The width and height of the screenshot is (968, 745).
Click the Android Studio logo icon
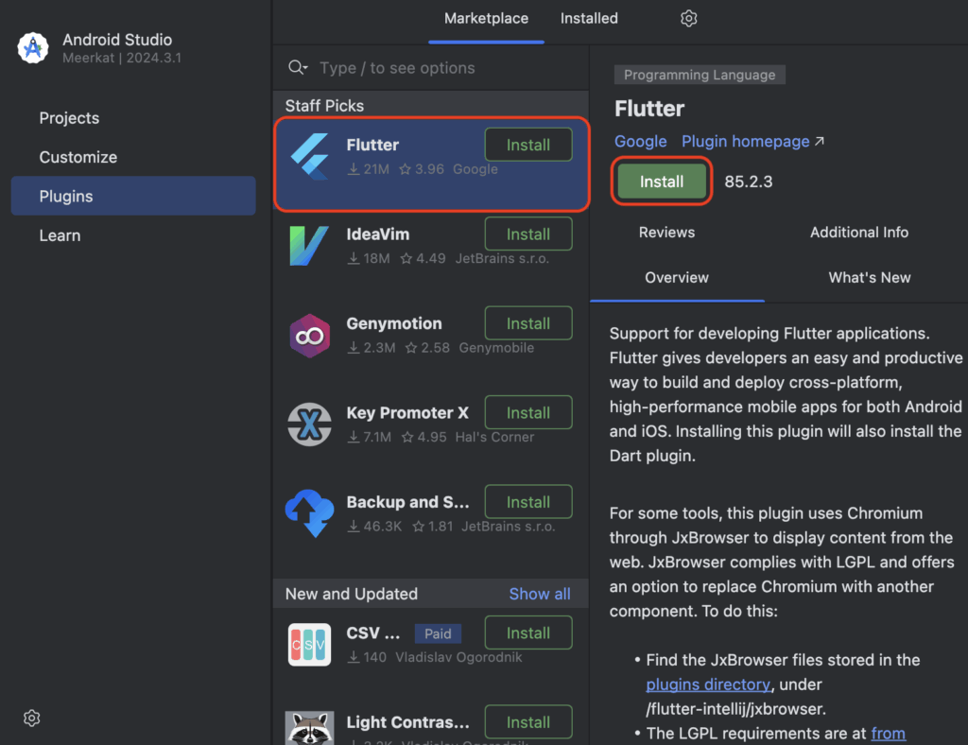(33, 47)
